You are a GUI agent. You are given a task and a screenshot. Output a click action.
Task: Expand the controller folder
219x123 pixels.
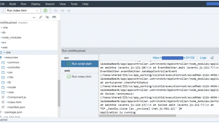(3, 67)
